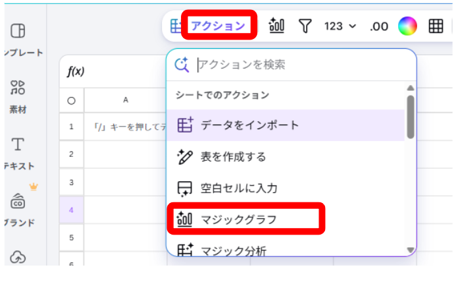Select column A header
Image resolution: width=456 pixels, height=286 pixels.
[x=125, y=100]
